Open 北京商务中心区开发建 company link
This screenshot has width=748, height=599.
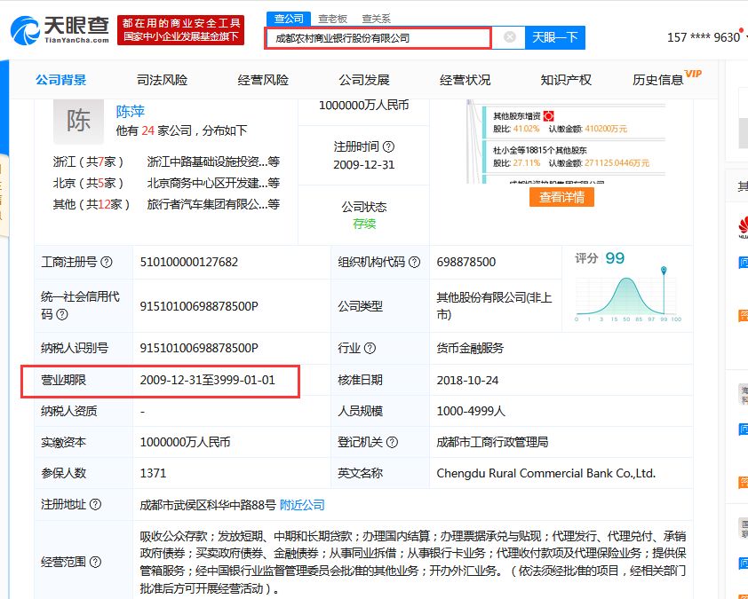click(213, 183)
